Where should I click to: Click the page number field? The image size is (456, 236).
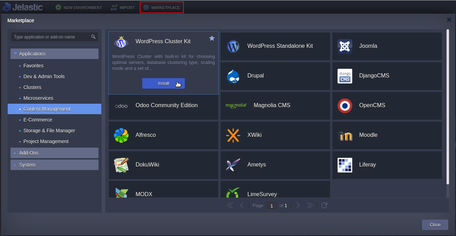click(272, 206)
